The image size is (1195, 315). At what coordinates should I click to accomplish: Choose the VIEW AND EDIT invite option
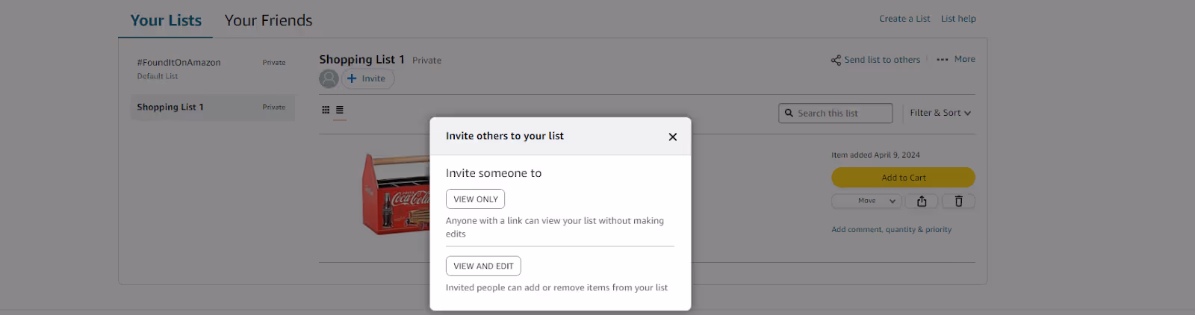(x=483, y=266)
